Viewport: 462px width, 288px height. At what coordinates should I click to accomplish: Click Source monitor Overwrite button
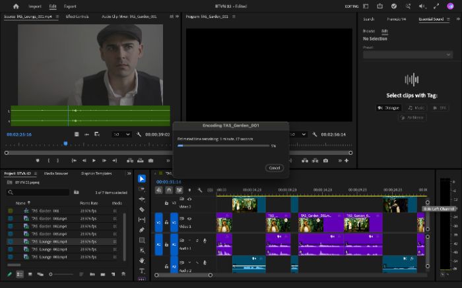pyautogui.click(x=140, y=161)
